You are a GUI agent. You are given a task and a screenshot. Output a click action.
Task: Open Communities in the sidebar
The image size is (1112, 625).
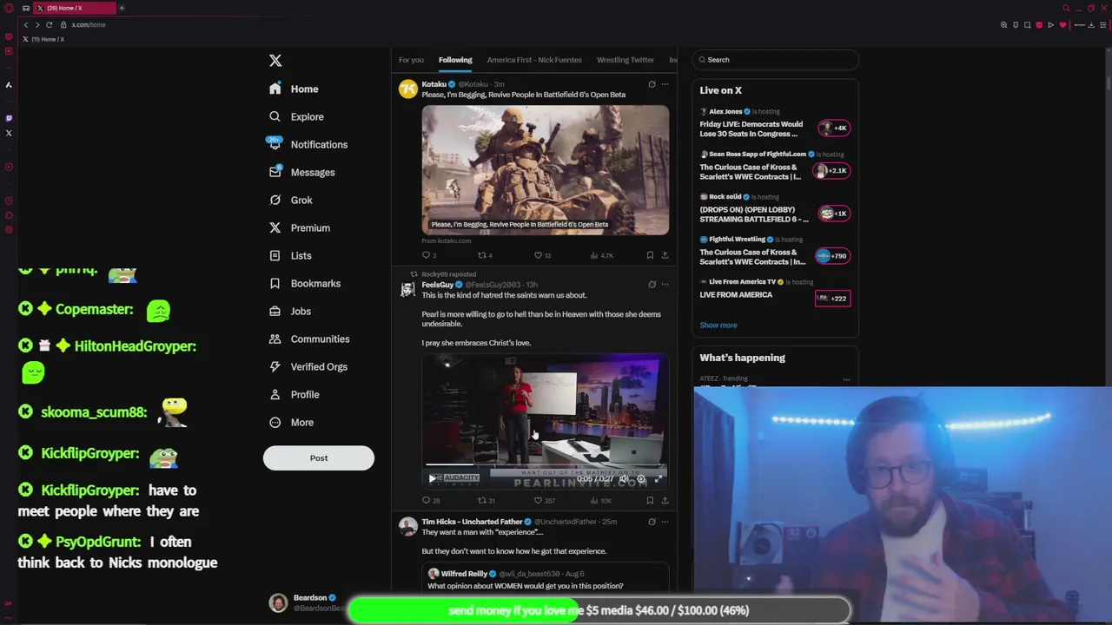(x=309, y=339)
